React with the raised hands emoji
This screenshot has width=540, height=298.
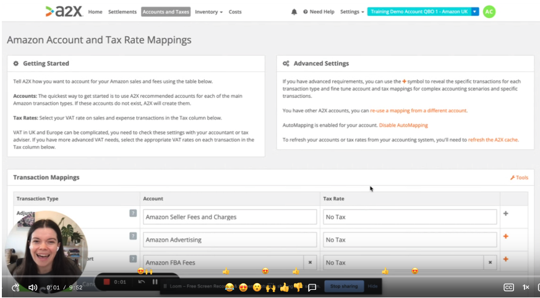[x=271, y=287]
